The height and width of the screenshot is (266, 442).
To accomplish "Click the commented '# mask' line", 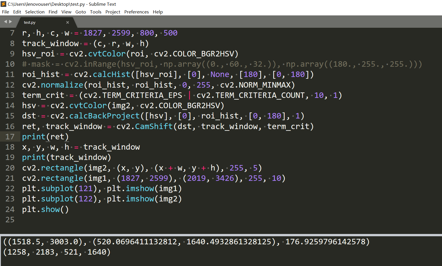I will click(x=222, y=64).
